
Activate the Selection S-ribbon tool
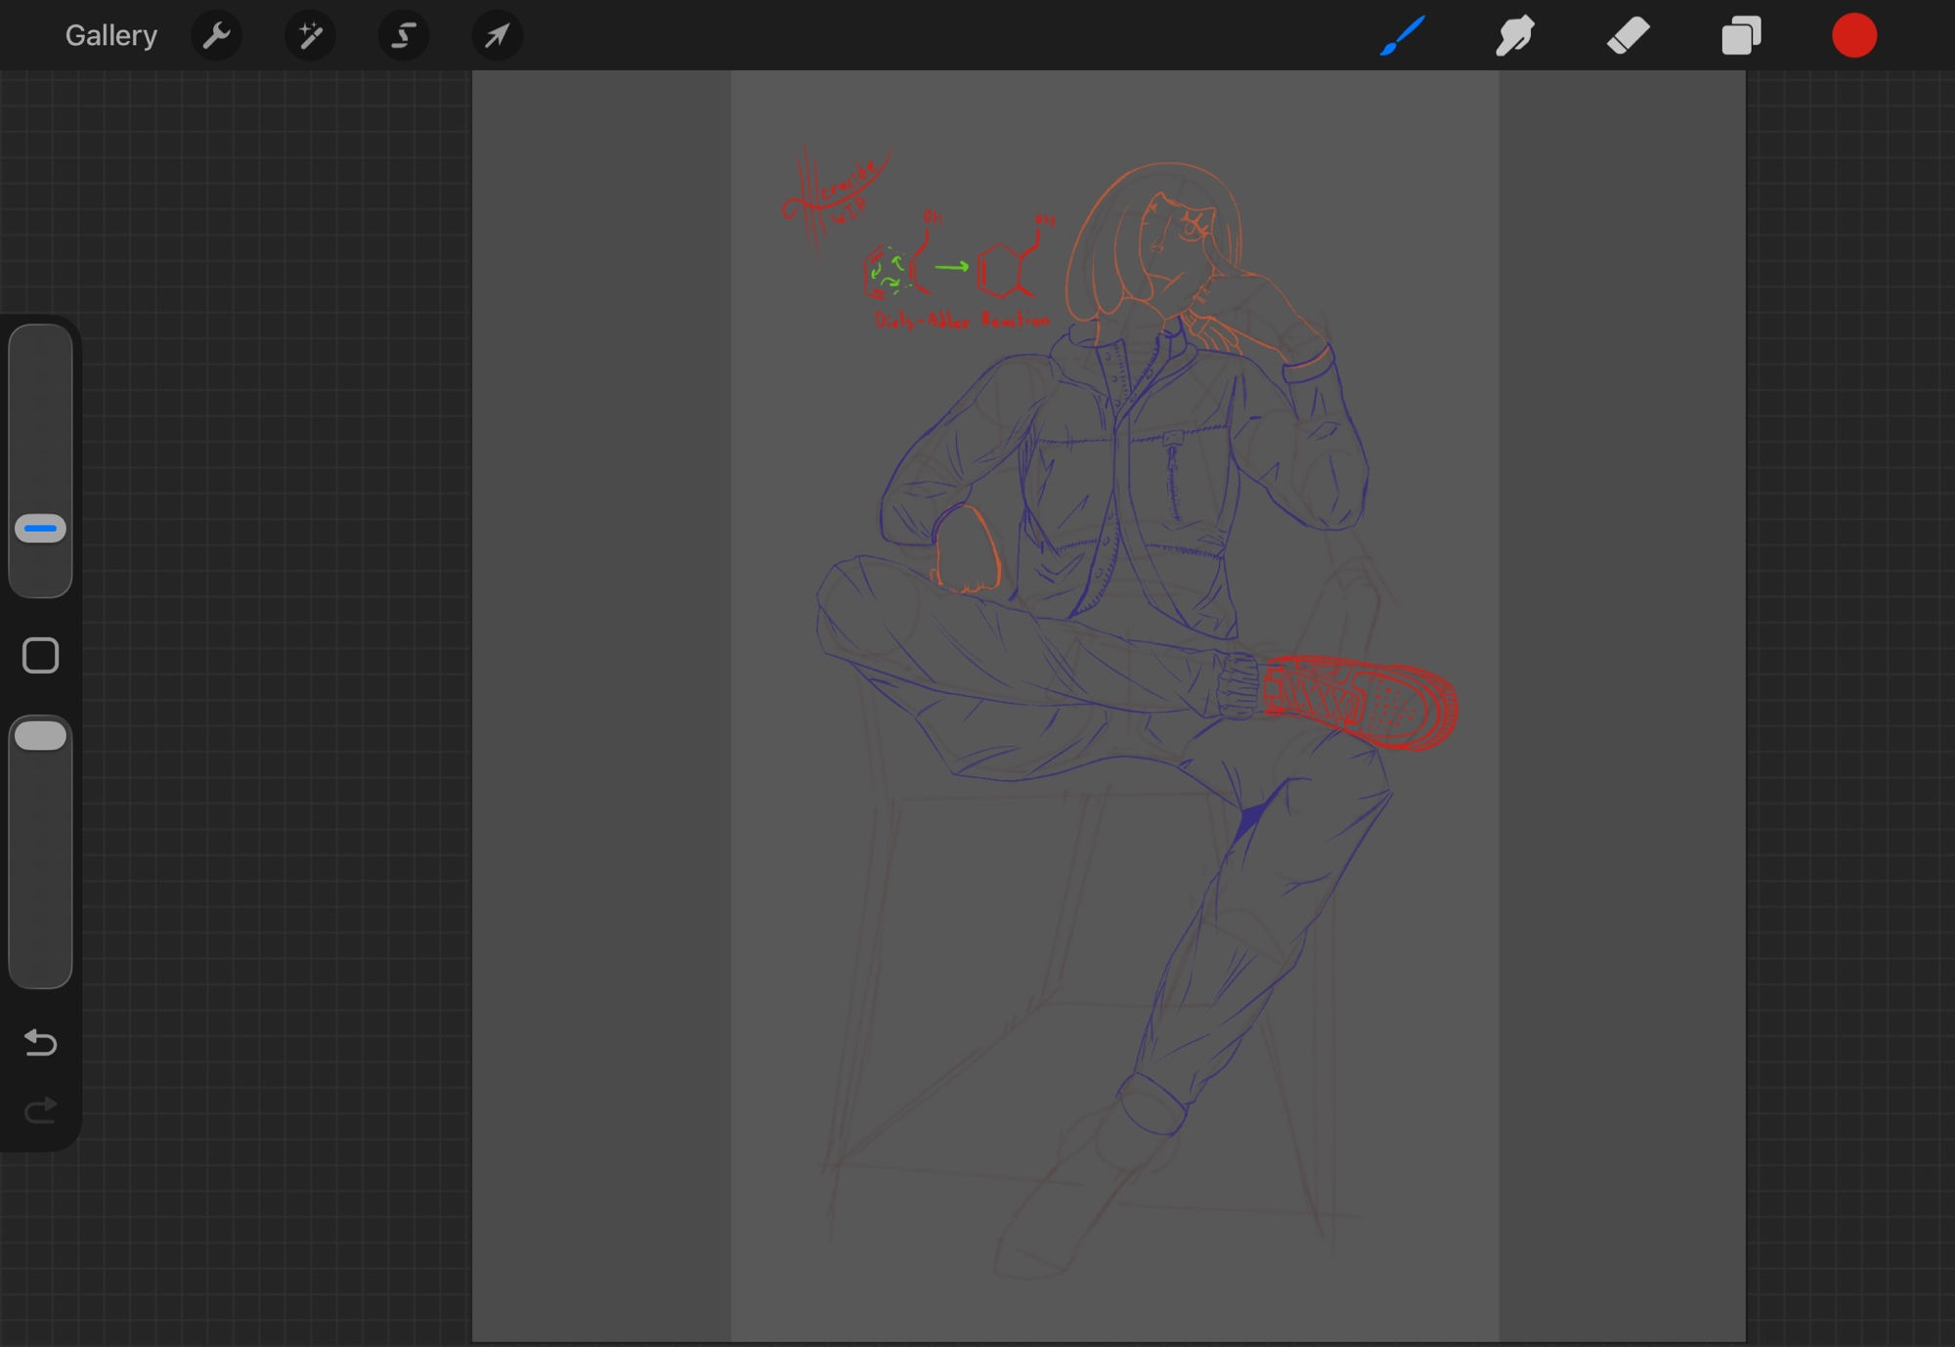[403, 36]
